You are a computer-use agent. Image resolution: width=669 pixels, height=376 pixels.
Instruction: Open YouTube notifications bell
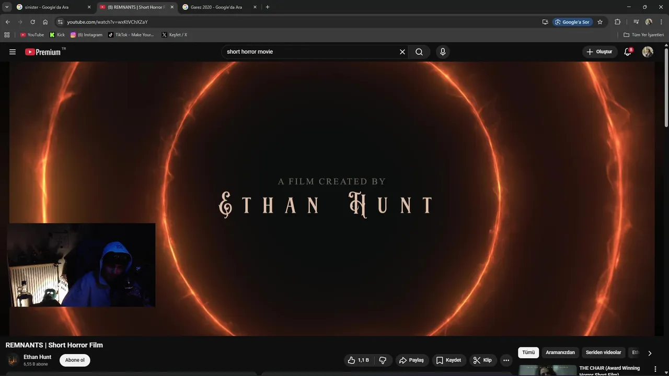(628, 52)
